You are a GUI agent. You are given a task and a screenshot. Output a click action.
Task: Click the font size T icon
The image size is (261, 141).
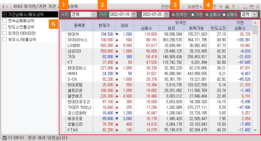(x=215, y=7)
